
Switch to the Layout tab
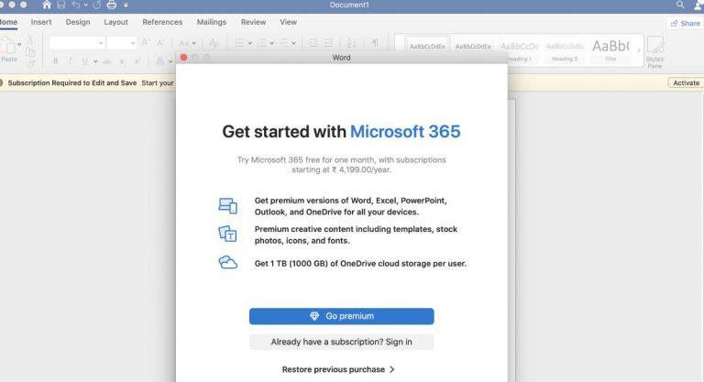click(115, 22)
